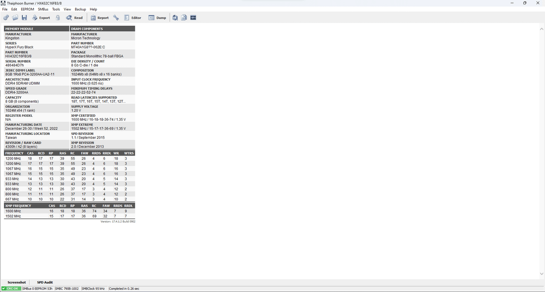This screenshot has height=292, width=545.
Task: Click the Micron Technology manufacturer value
Action: pyautogui.click(x=86, y=38)
